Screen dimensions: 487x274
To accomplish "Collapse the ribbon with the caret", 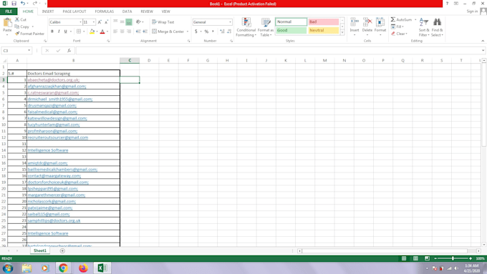I will [483, 41].
